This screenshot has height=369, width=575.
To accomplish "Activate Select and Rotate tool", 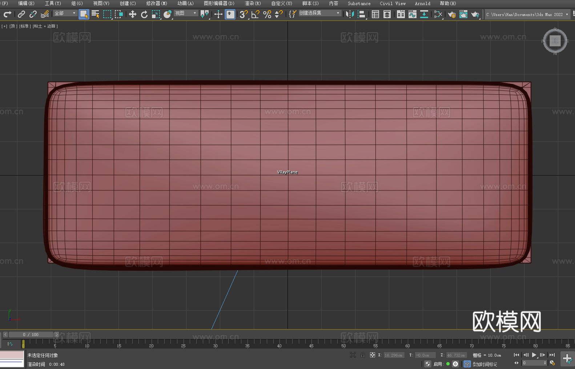I will coord(144,14).
